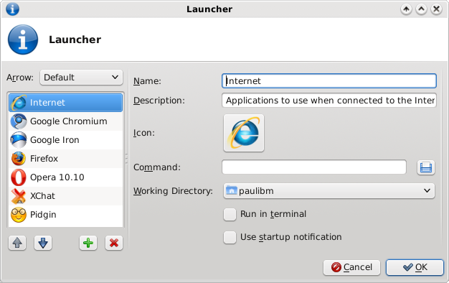Focus the empty Command field
Viewport: 449px width, 283px height.
(314, 167)
